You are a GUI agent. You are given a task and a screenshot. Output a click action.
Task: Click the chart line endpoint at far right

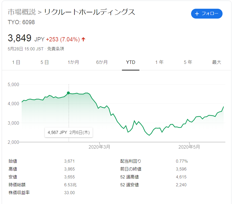[224, 107]
